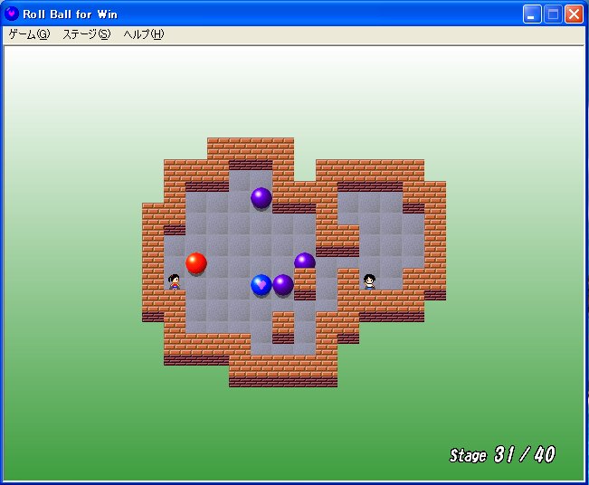Minimize the Roll Ball for Win window
This screenshot has width=589, height=485.
532,14
